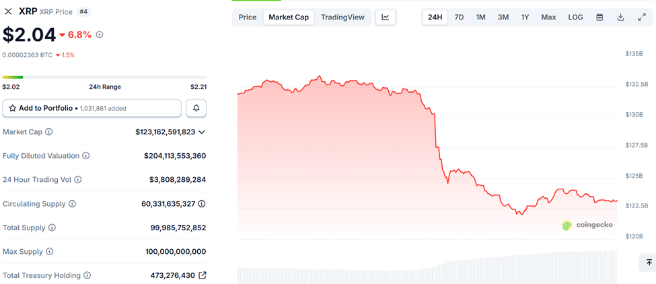Select the 7D time range
656x284 pixels.
point(459,17)
